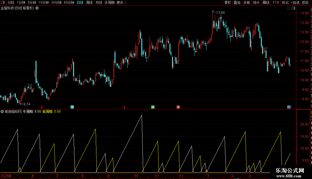The height and width of the screenshot is (179, 312).
Task: Open the 统计 statistics button
Action: [256, 2]
